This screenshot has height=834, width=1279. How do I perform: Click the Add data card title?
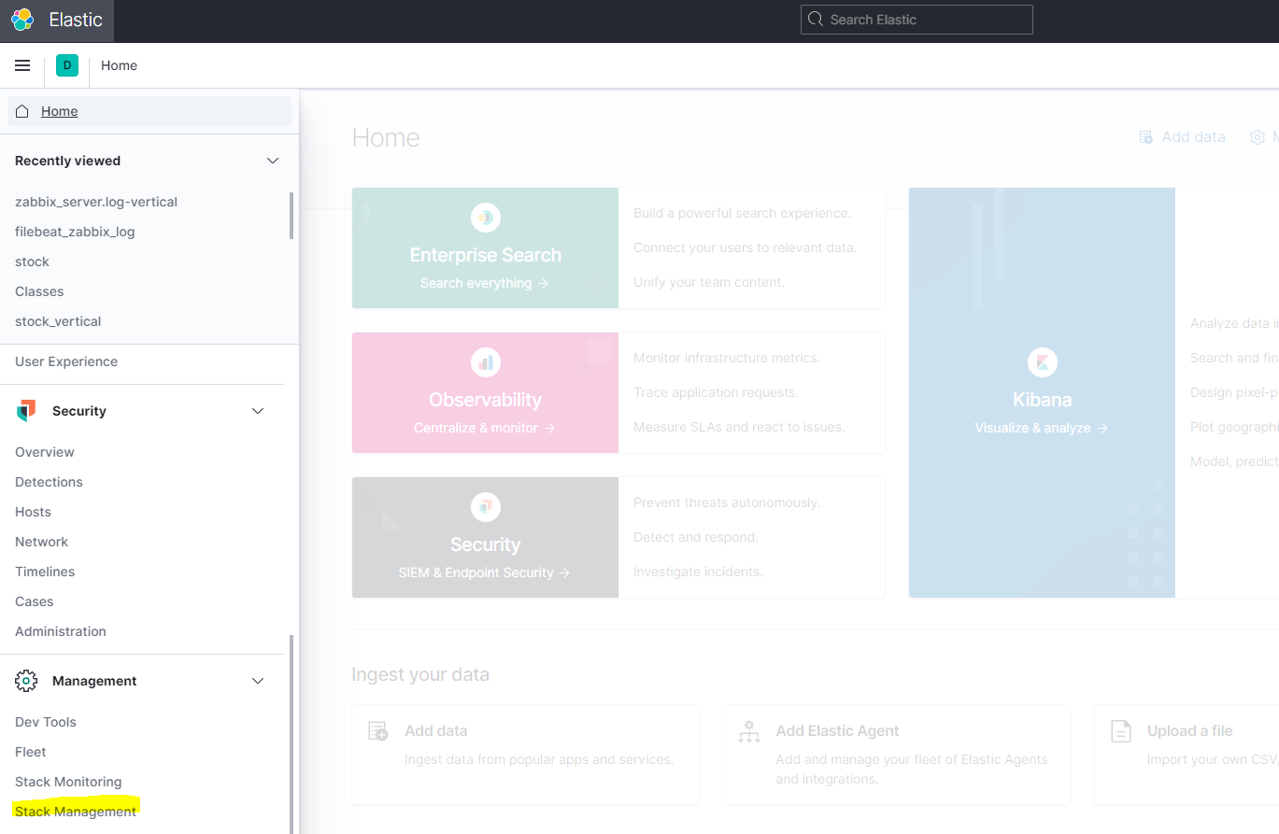tap(436, 731)
